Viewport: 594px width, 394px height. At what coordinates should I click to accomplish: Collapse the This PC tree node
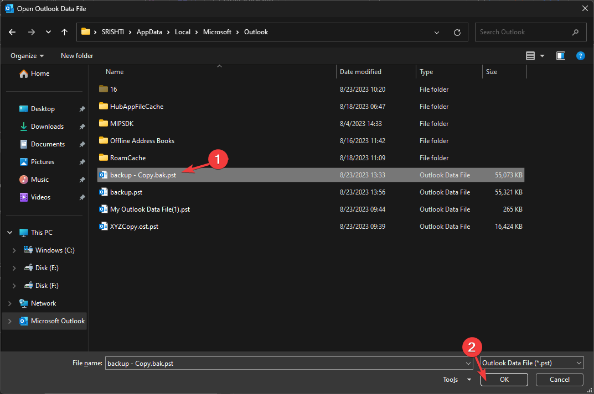pos(10,233)
